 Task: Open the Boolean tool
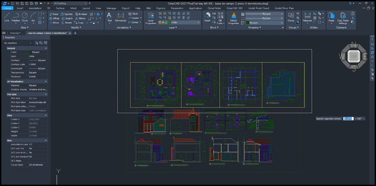81,14
